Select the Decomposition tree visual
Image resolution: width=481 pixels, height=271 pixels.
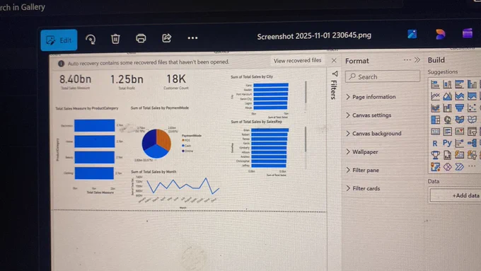click(472, 143)
